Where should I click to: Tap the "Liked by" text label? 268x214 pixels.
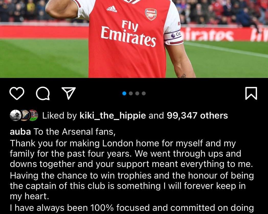click(59, 116)
